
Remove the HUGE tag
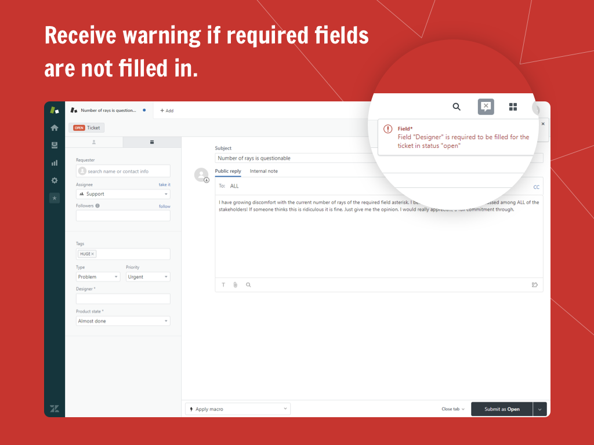point(93,254)
